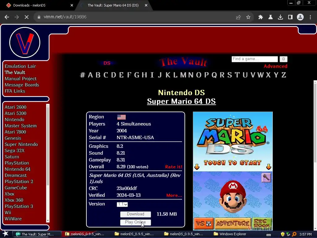Image resolution: width=317 pixels, height=238 pixels.
Task: Browse games starting with letter M
Action: [x=183, y=75]
